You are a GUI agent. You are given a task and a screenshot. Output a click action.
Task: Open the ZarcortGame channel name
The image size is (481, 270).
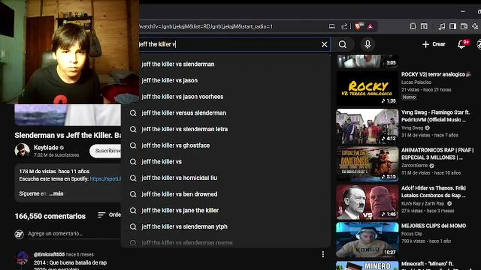[x=414, y=165]
